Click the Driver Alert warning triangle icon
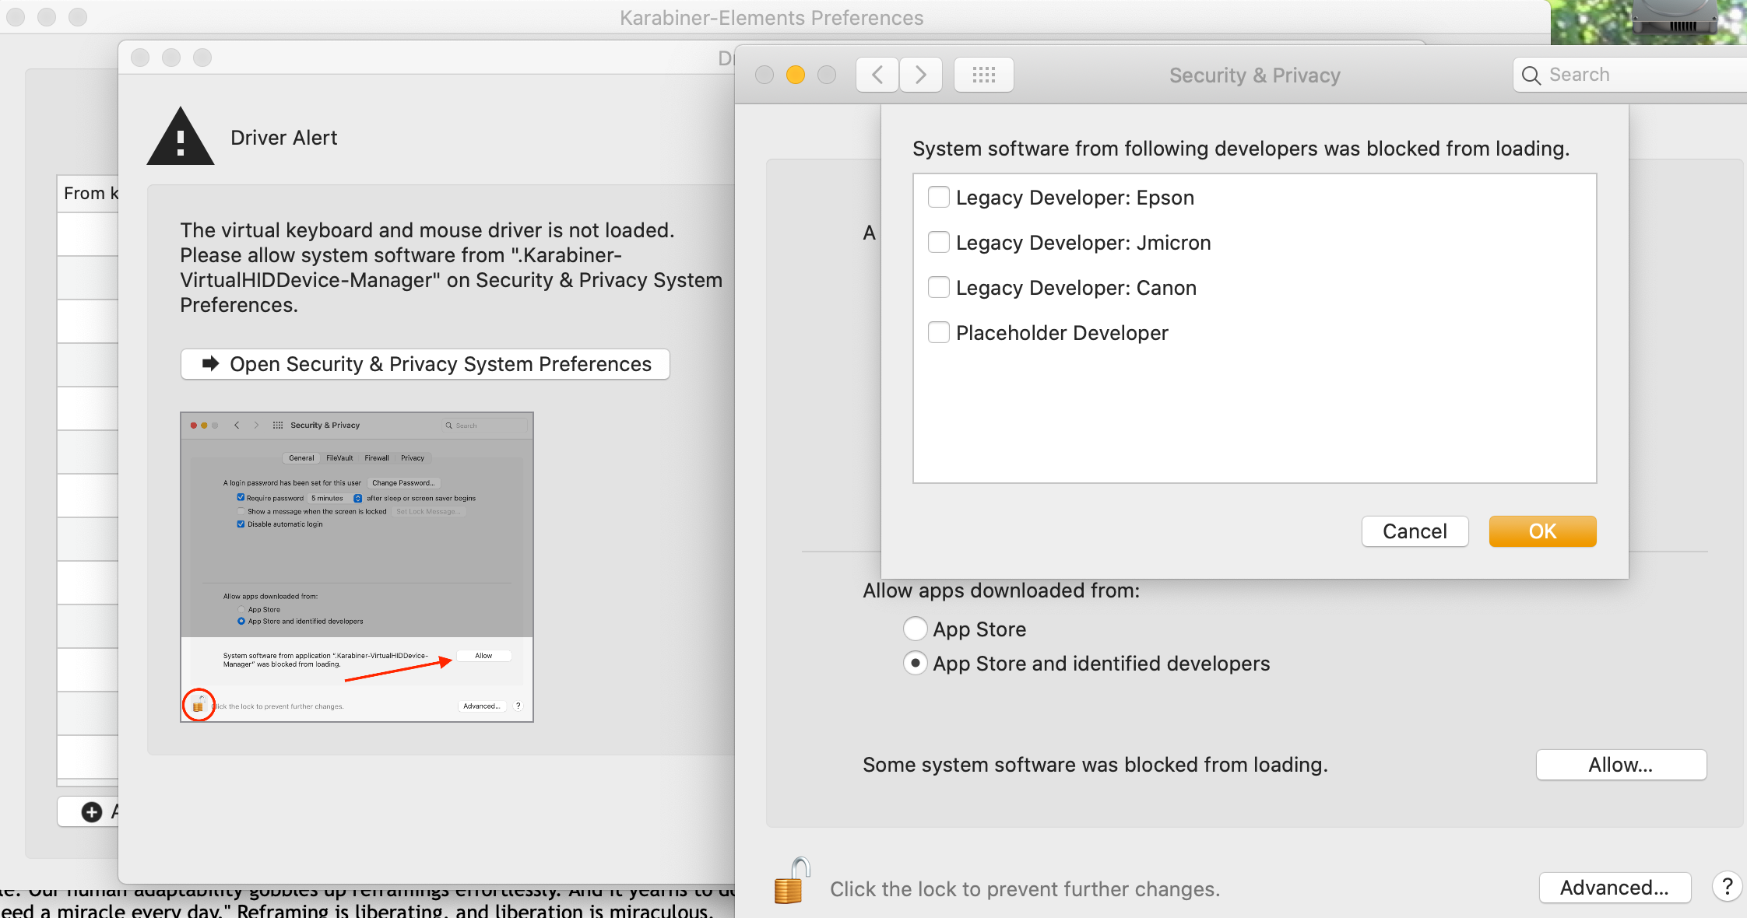Image resolution: width=1747 pixels, height=918 pixels. 181,137
